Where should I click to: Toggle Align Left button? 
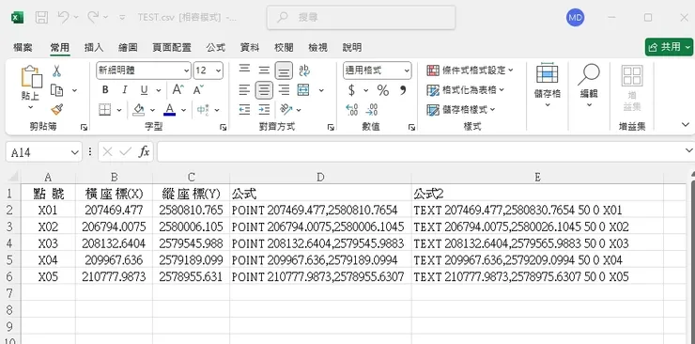pos(244,90)
